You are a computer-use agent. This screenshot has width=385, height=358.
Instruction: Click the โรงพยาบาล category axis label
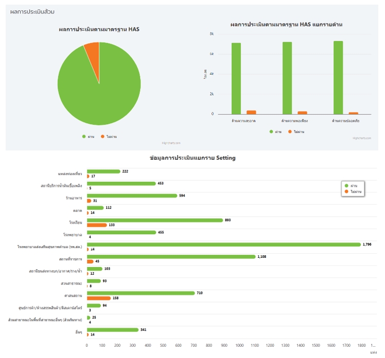pyautogui.click(x=72, y=235)
